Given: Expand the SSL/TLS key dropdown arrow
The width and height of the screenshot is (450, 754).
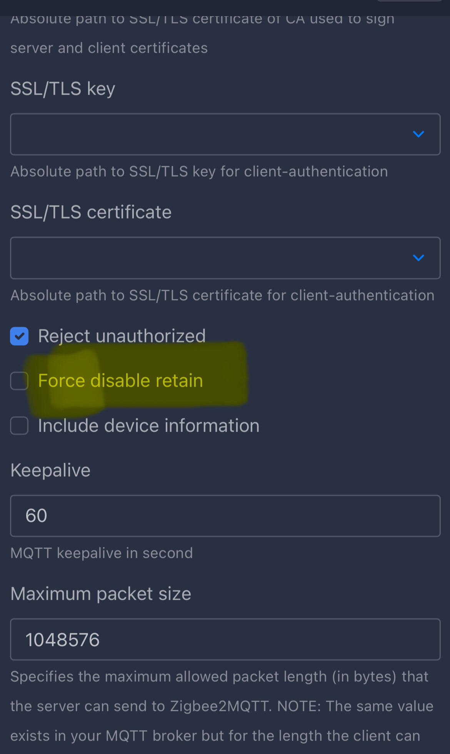Looking at the screenshot, I should tap(418, 134).
